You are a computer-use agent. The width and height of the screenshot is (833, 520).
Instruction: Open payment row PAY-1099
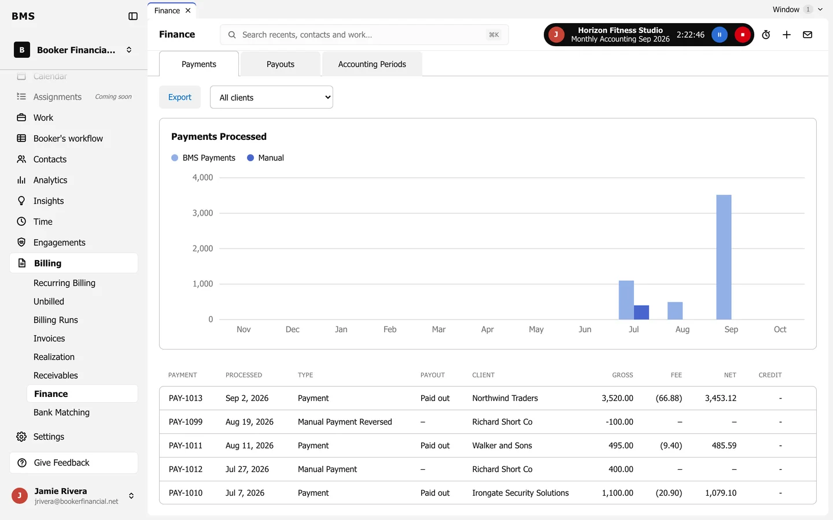[488, 422]
